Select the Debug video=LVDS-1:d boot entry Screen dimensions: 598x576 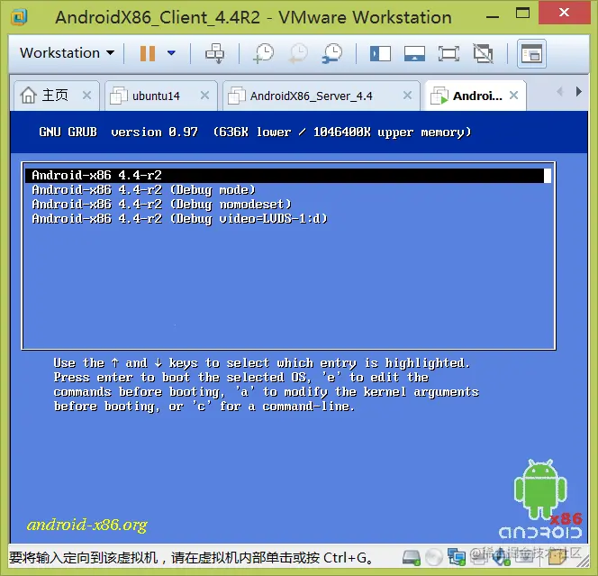pos(179,219)
